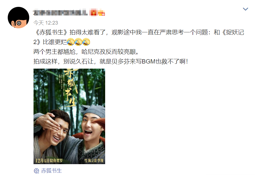Click the red pixelated badge after username
The image size is (255, 175).
[93, 12]
